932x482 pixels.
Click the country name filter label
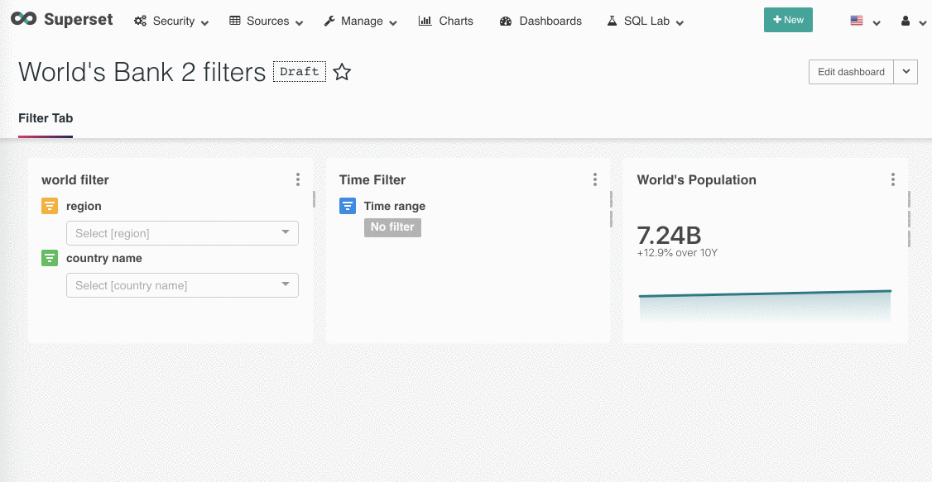tap(104, 258)
